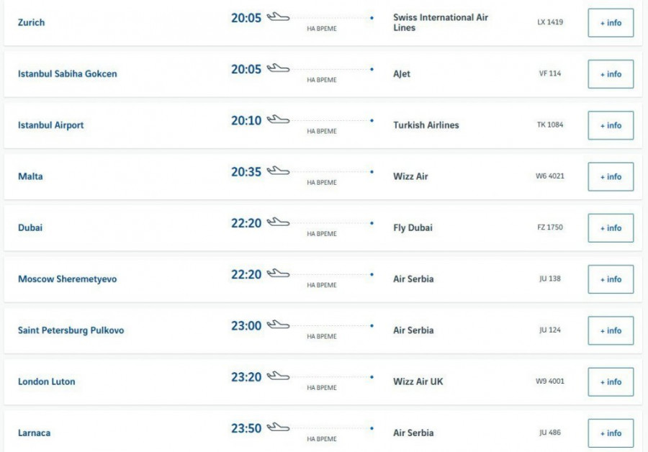Viewport: 648px width, 452px height.
Task: Click the plane icon for Istanbul Sabiha Gokcen
Action: click(x=278, y=68)
